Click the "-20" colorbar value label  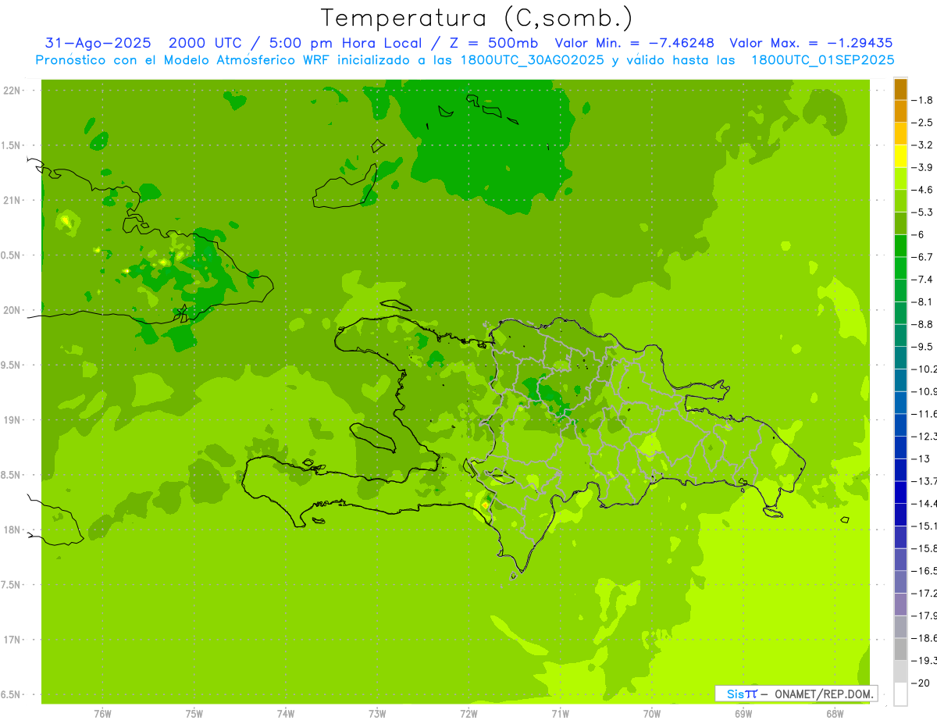tap(921, 683)
